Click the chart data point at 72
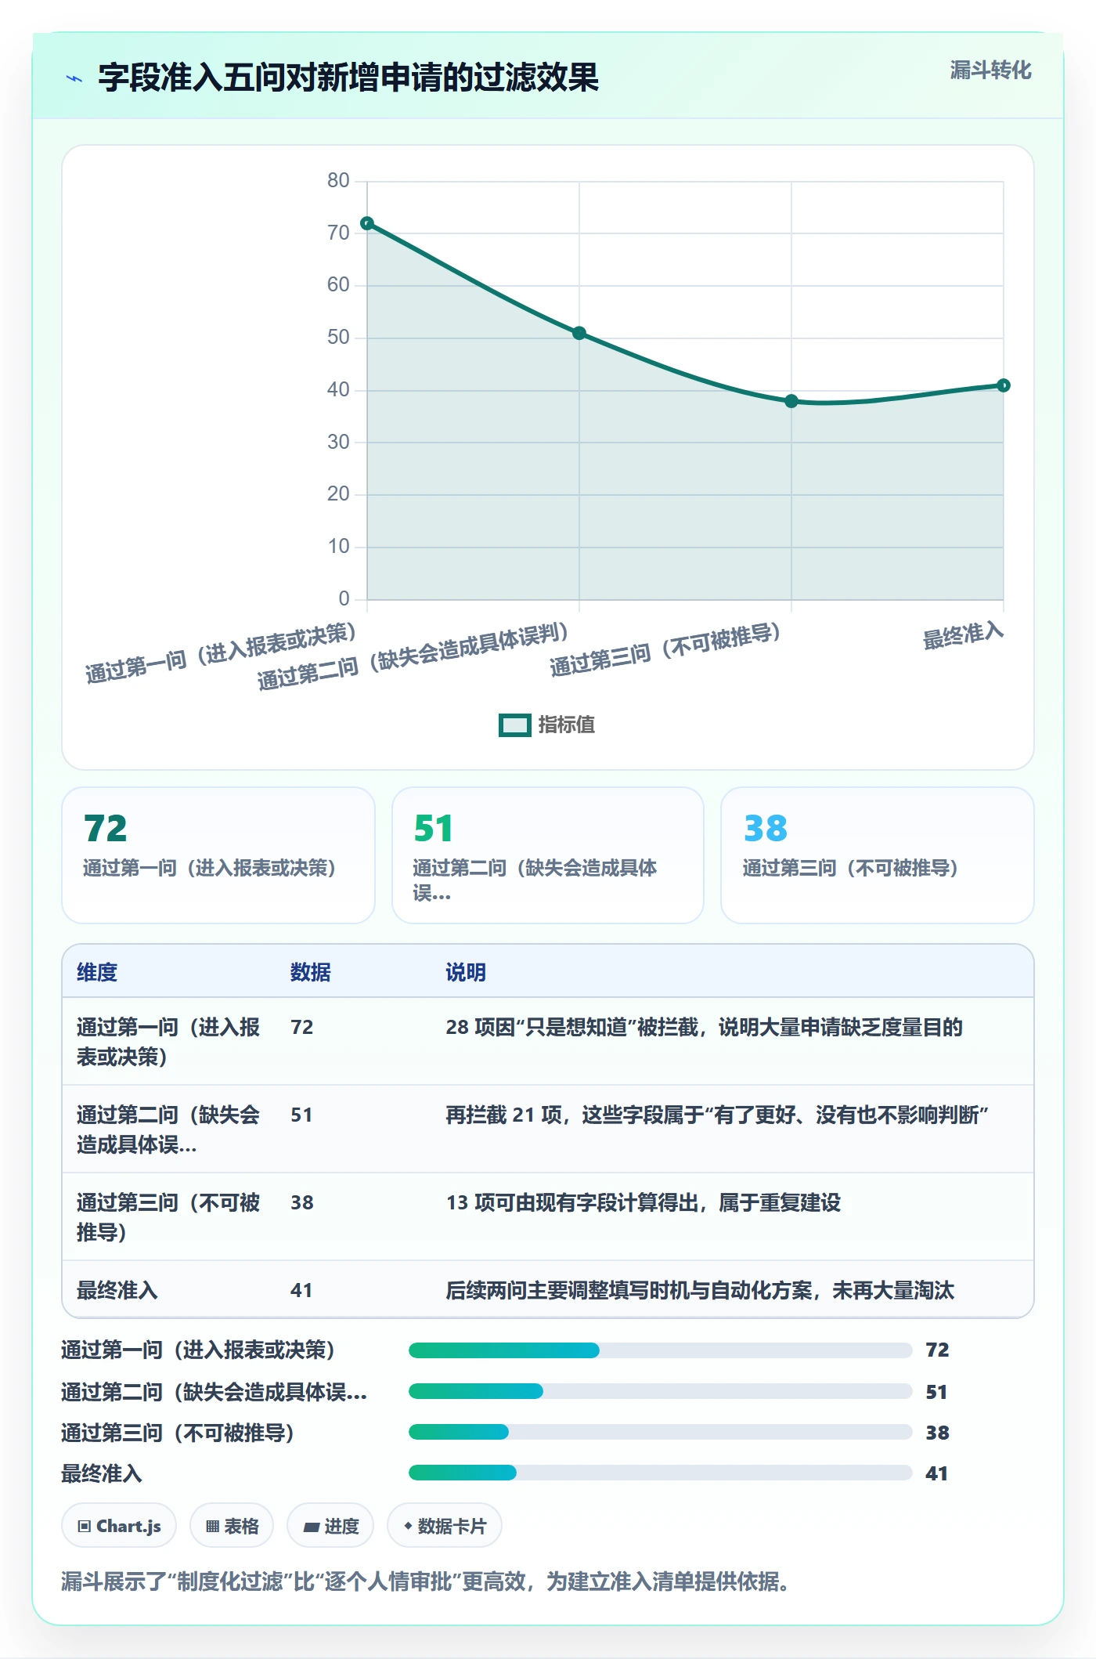 367,223
